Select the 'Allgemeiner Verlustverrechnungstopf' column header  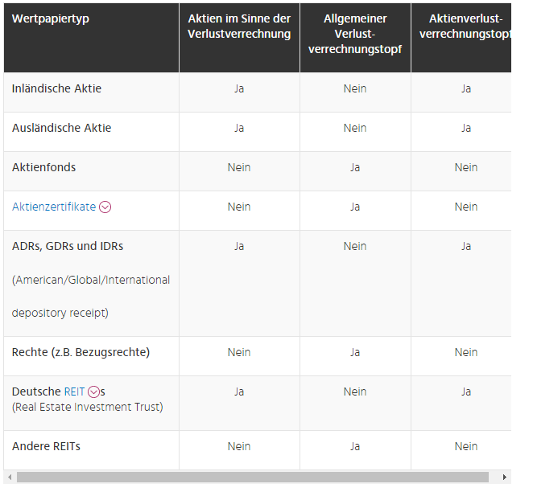tap(355, 34)
